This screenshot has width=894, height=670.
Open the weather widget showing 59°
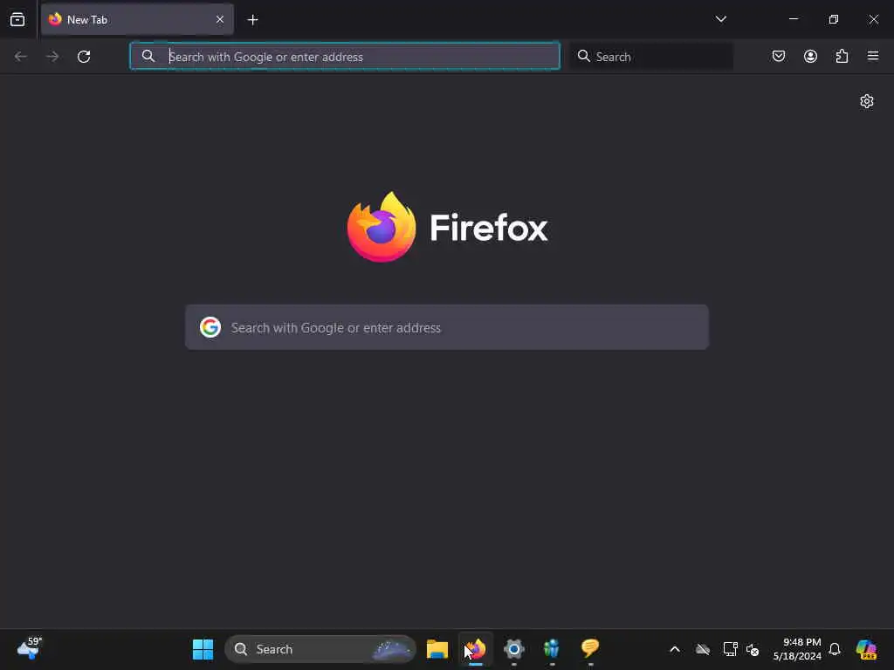click(29, 648)
